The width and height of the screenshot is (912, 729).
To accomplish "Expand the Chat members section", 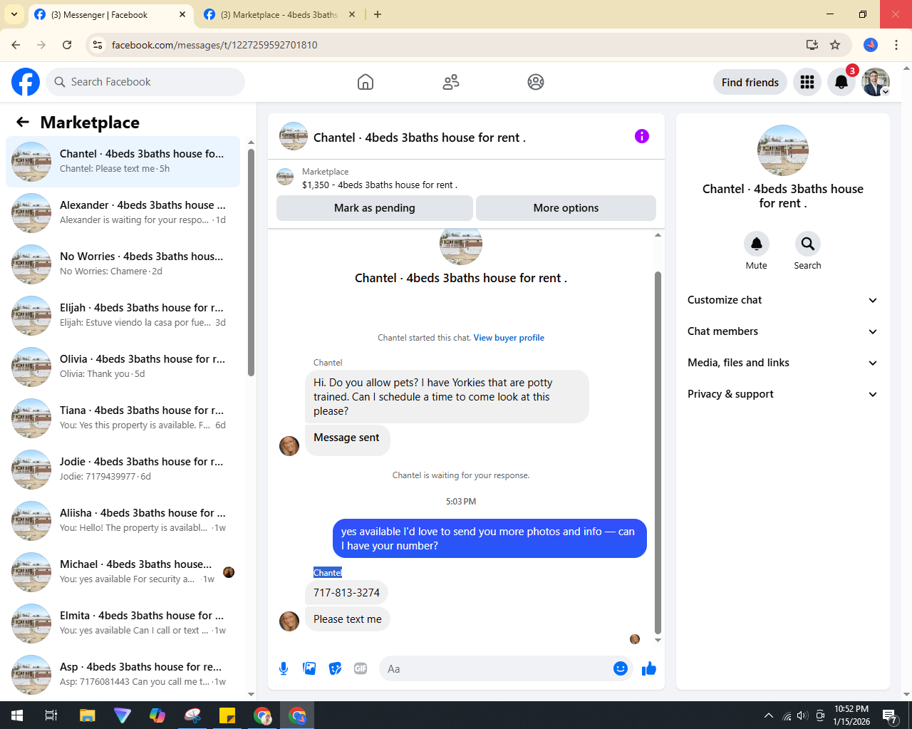I will click(782, 331).
